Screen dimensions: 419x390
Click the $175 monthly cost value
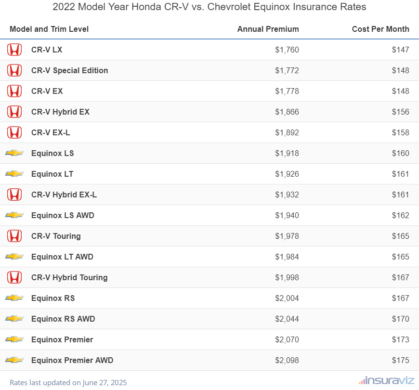401,360
